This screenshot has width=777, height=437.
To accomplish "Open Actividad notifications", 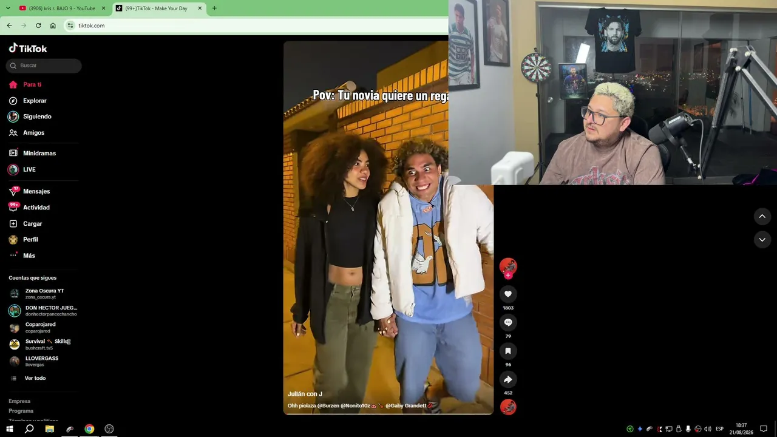I will click(29, 208).
